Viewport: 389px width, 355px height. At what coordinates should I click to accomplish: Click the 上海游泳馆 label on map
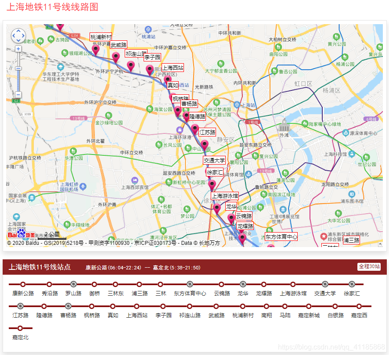point(225,196)
